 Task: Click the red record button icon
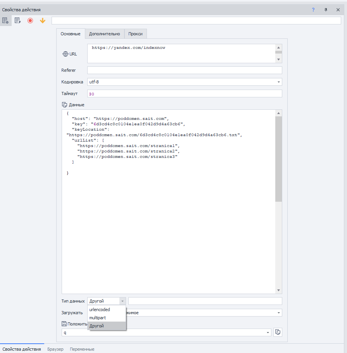(x=30, y=21)
